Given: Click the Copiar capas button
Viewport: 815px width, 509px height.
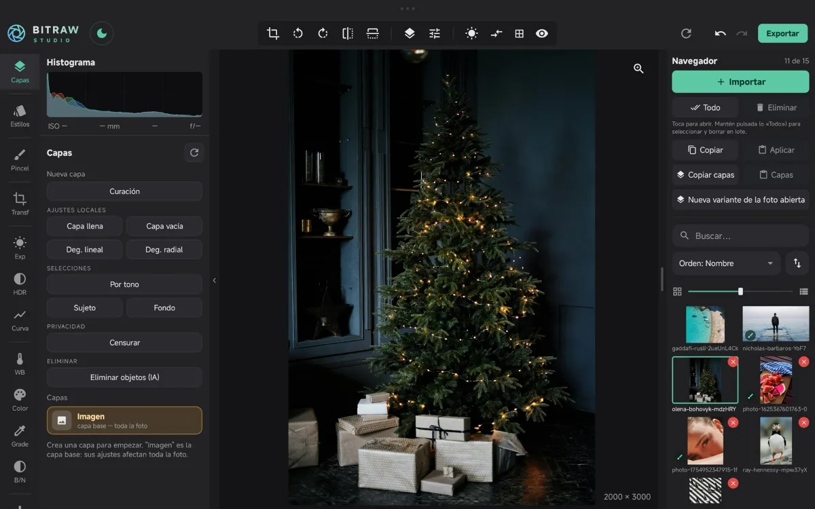Looking at the screenshot, I should pos(705,174).
